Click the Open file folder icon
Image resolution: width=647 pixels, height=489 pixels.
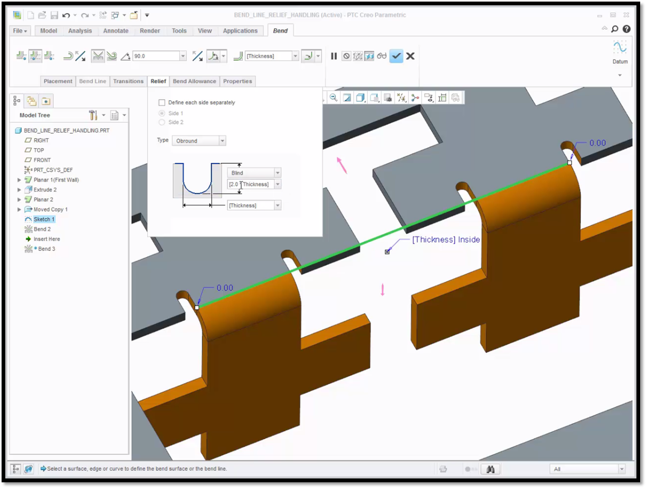[43, 15]
